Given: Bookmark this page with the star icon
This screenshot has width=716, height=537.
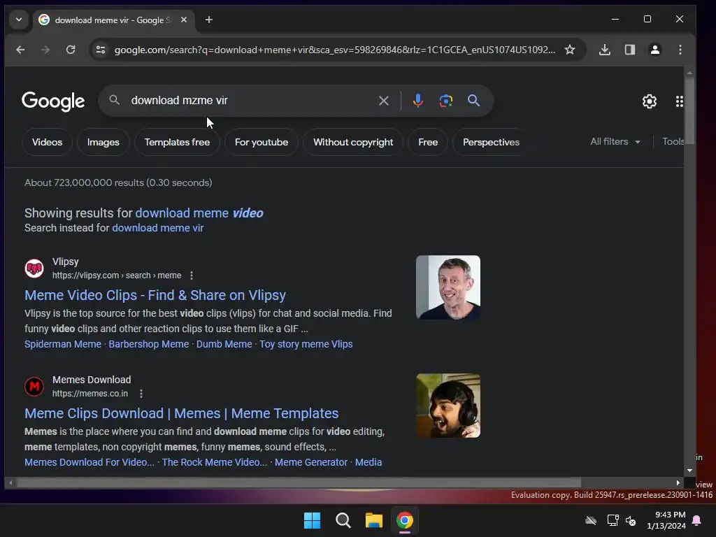Looking at the screenshot, I should 569,50.
